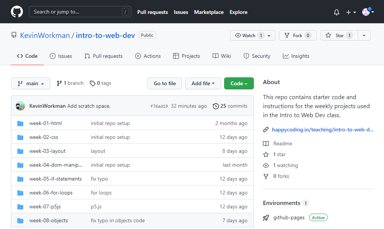Image resolution: width=384 pixels, height=229 pixels.
Task: Click the Watch button
Action: [x=252, y=35]
